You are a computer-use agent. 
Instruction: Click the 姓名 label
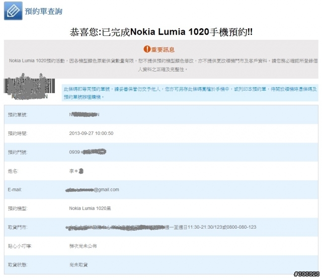13,171
